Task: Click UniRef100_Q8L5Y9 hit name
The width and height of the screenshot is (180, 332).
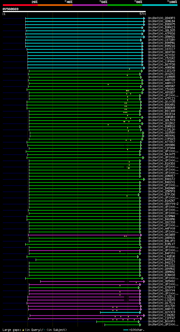Action: [x=161, y=120]
